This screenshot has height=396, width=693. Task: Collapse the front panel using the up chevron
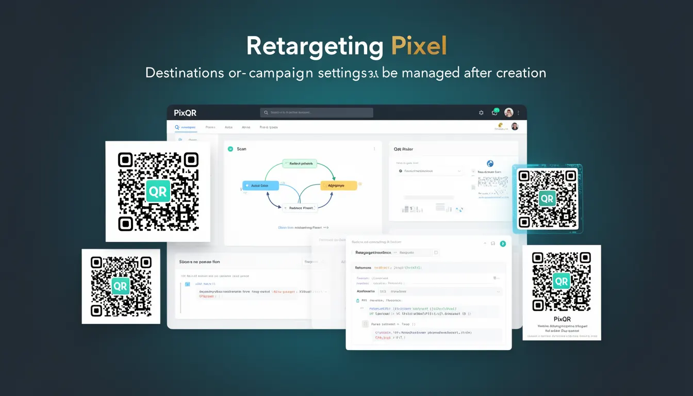click(x=485, y=243)
